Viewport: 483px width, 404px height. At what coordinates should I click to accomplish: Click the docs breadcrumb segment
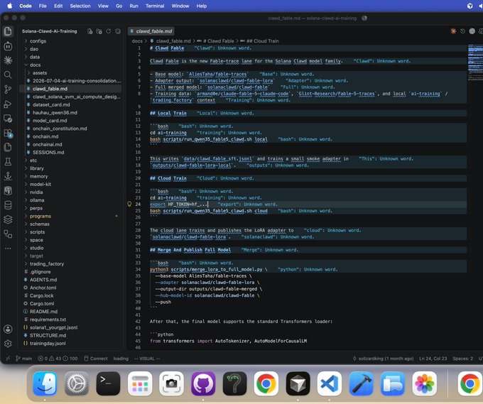(137, 41)
